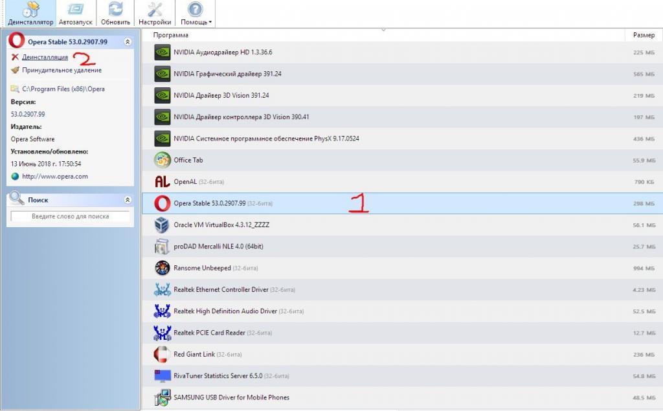This screenshot has width=663, height=411.
Task: Select proDAD Mercalli NLE 4.0 (64bit)
Action: tap(402, 247)
